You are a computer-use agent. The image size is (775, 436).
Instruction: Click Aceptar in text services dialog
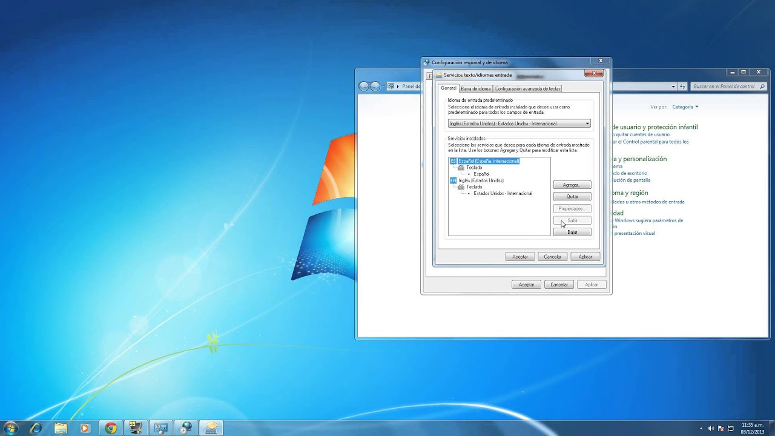tap(520, 257)
